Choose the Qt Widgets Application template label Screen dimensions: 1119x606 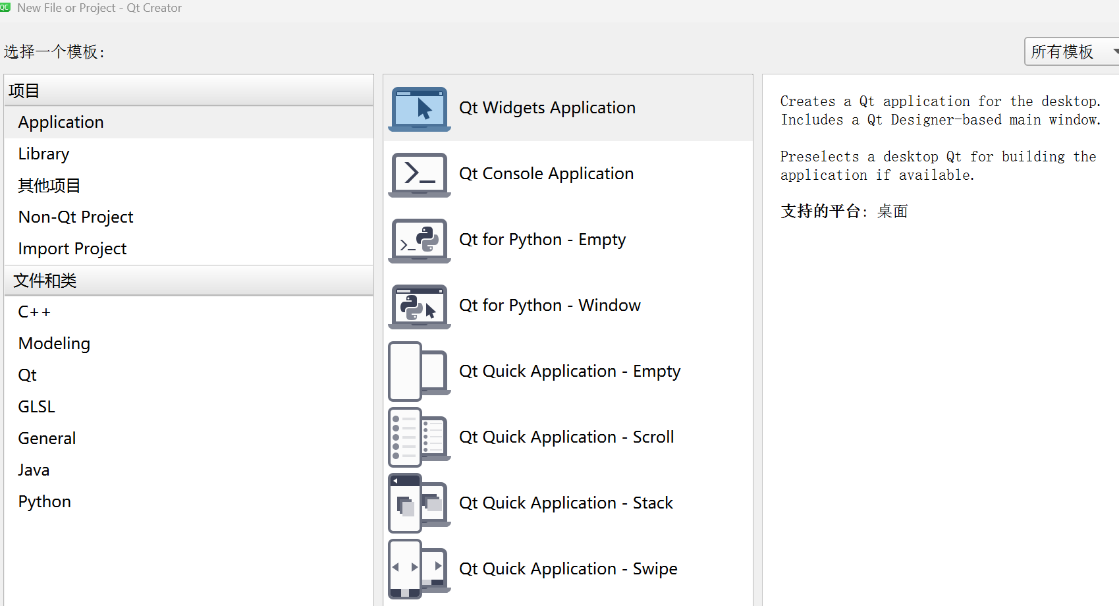pyautogui.click(x=547, y=108)
